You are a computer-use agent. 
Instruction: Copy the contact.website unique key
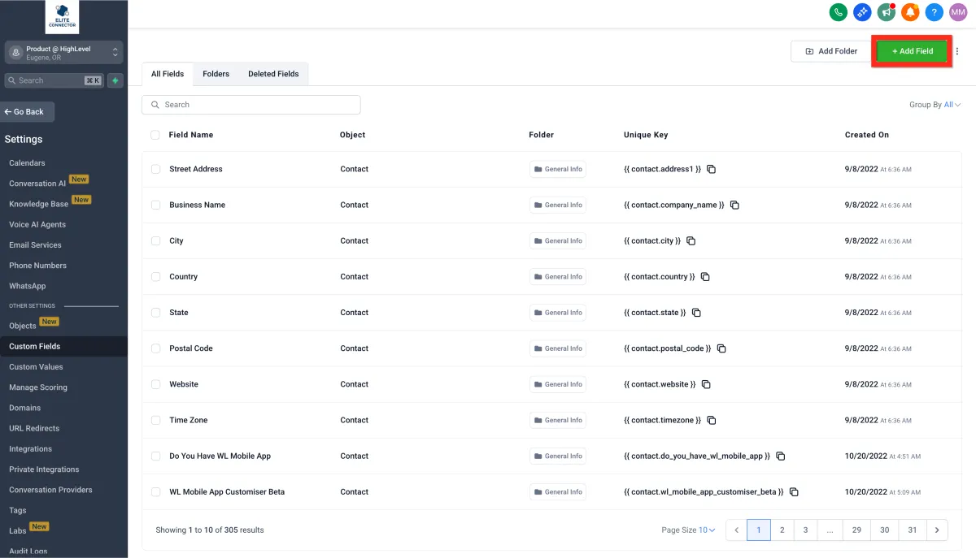[x=706, y=384]
